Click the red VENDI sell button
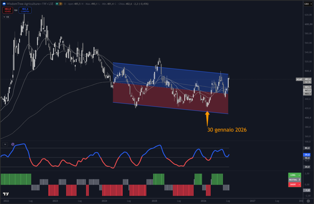Image resolution: width=314 pixels, height=204 pixels. click(8, 10)
